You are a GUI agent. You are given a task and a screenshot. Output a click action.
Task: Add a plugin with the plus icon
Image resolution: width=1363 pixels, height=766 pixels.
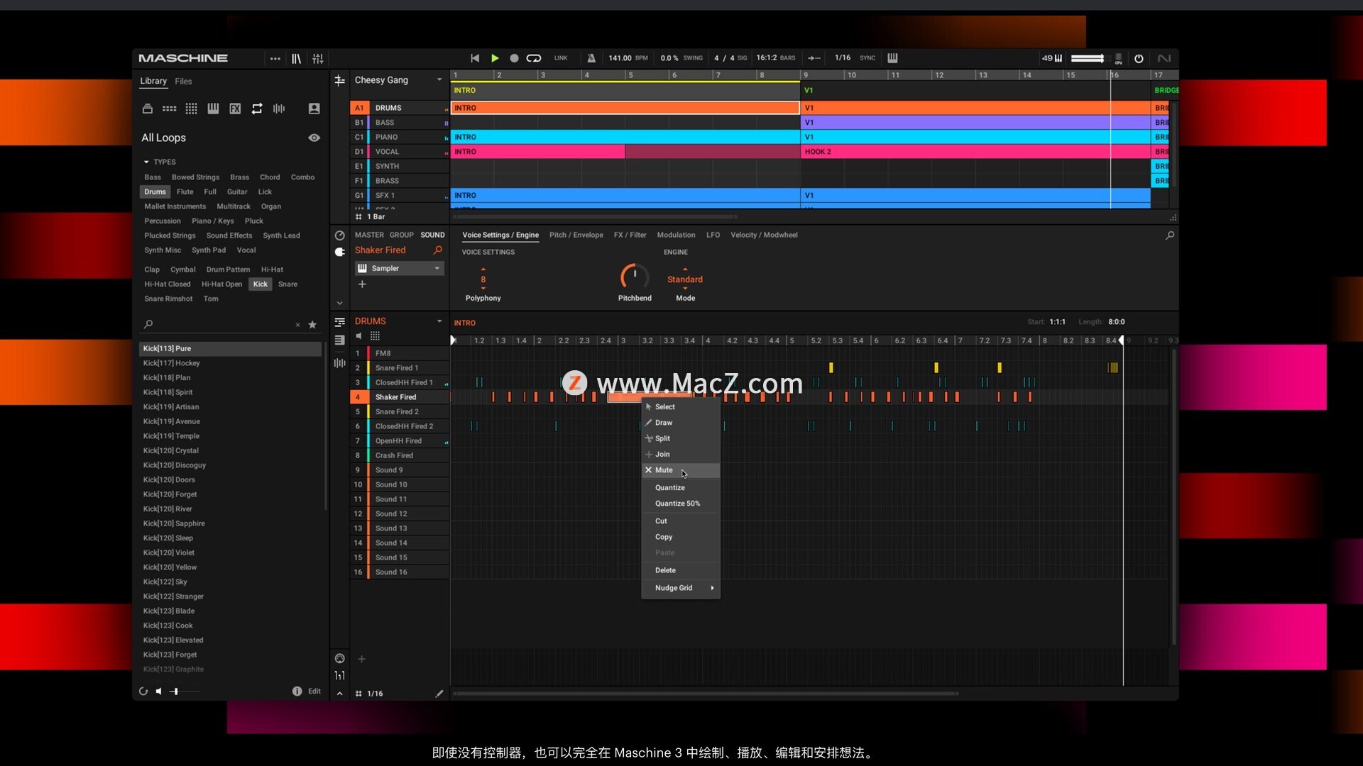[x=362, y=284]
